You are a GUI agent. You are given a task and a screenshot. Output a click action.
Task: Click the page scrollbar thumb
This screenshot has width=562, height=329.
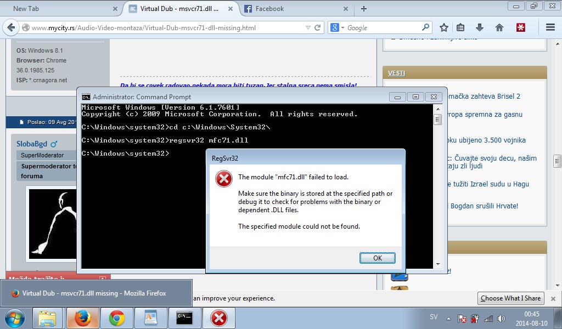pyautogui.click(x=558, y=161)
